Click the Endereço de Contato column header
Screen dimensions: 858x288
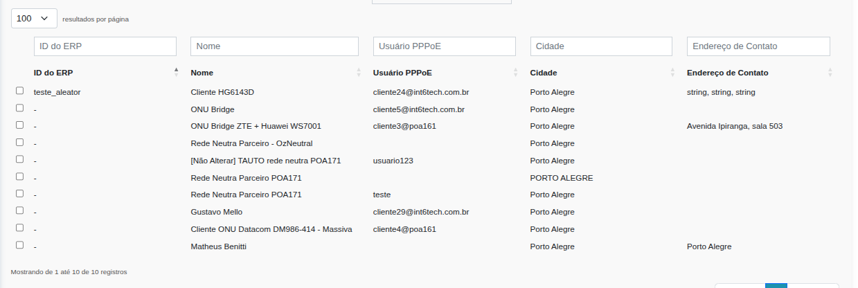[x=727, y=73]
